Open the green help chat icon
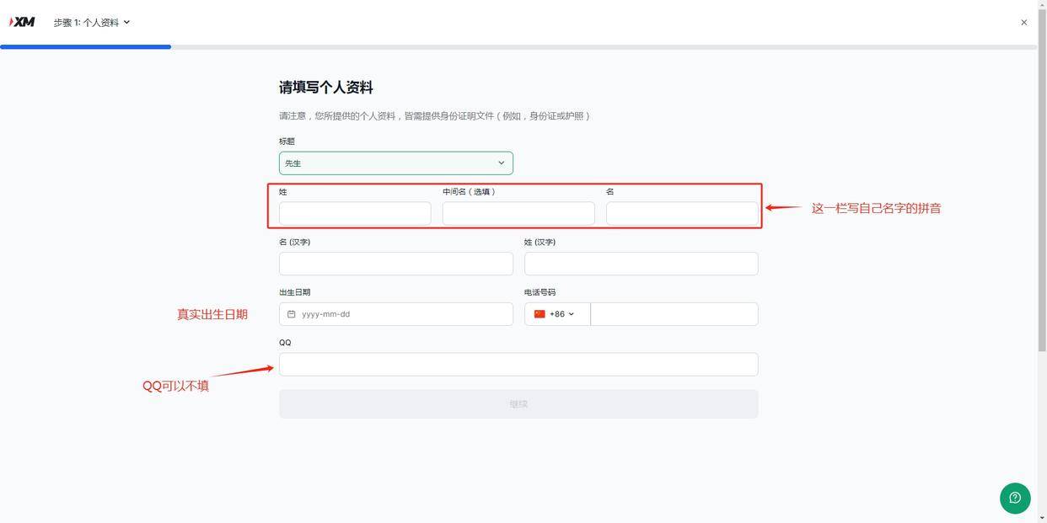Screen dimensions: 1047x523 [x=1015, y=498]
